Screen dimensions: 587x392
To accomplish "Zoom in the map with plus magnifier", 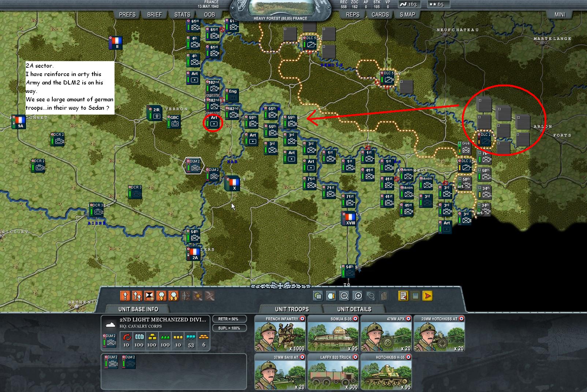I will (358, 296).
